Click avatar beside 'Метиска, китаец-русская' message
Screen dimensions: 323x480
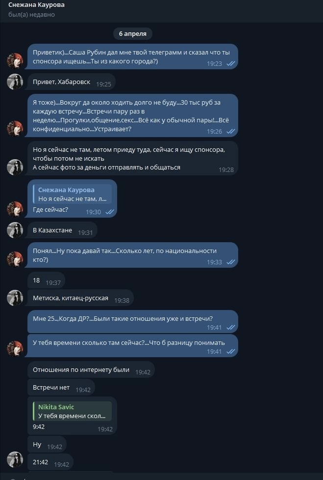15,298
